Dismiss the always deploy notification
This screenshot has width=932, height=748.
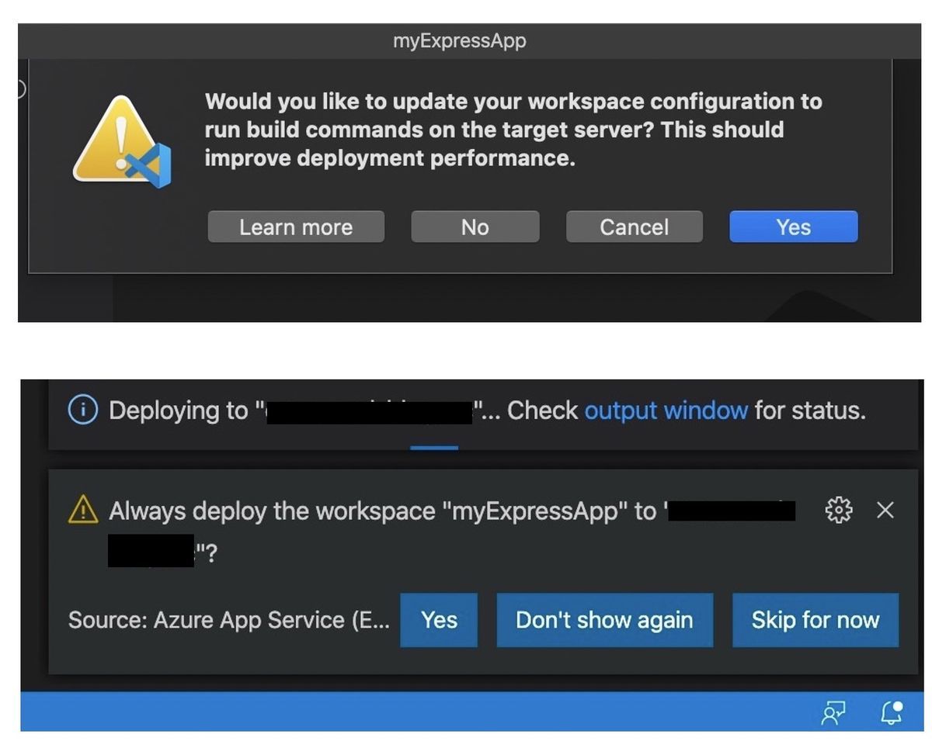[x=885, y=510]
